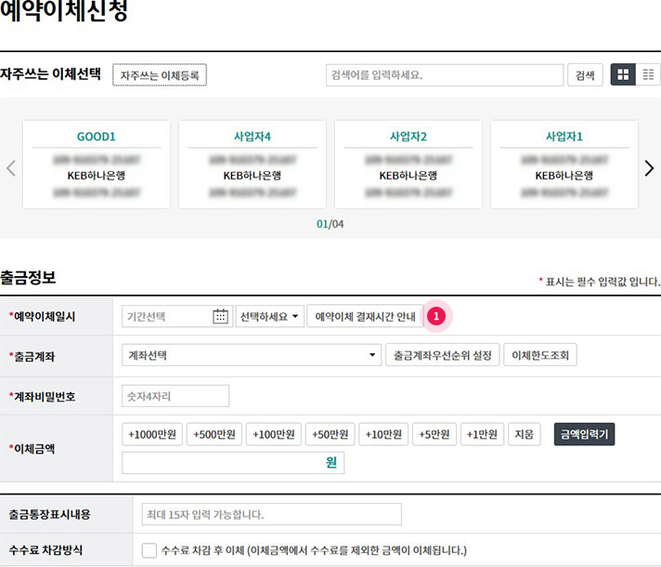Click the 계좌비밀번호 four-digit input field
Screen dimensions: 661x567
pyautogui.click(x=175, y=396)
